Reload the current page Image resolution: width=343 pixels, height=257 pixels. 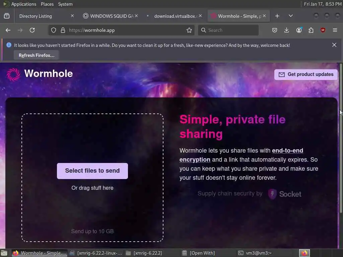point(32,30)
